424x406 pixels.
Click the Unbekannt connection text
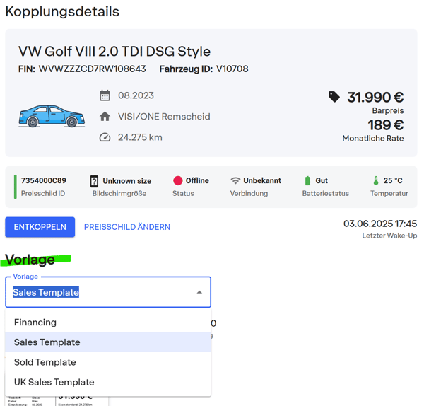click(262, 180)
